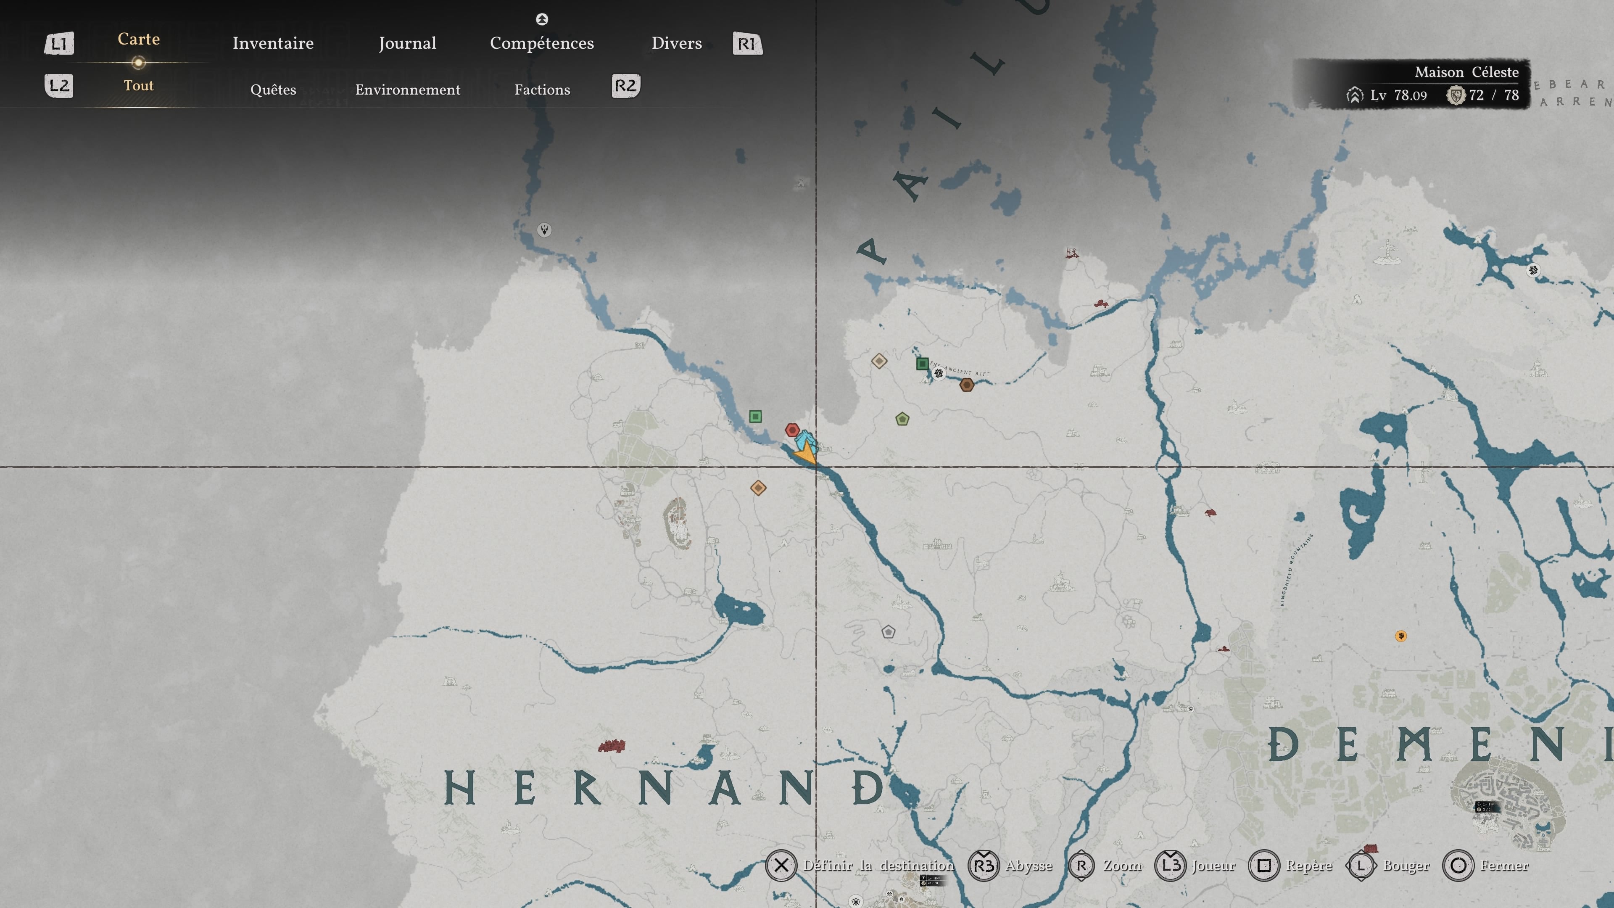Click Fermer to close the map
Viewport: 1614px width, 908px height.
(x=1504, y=866)
